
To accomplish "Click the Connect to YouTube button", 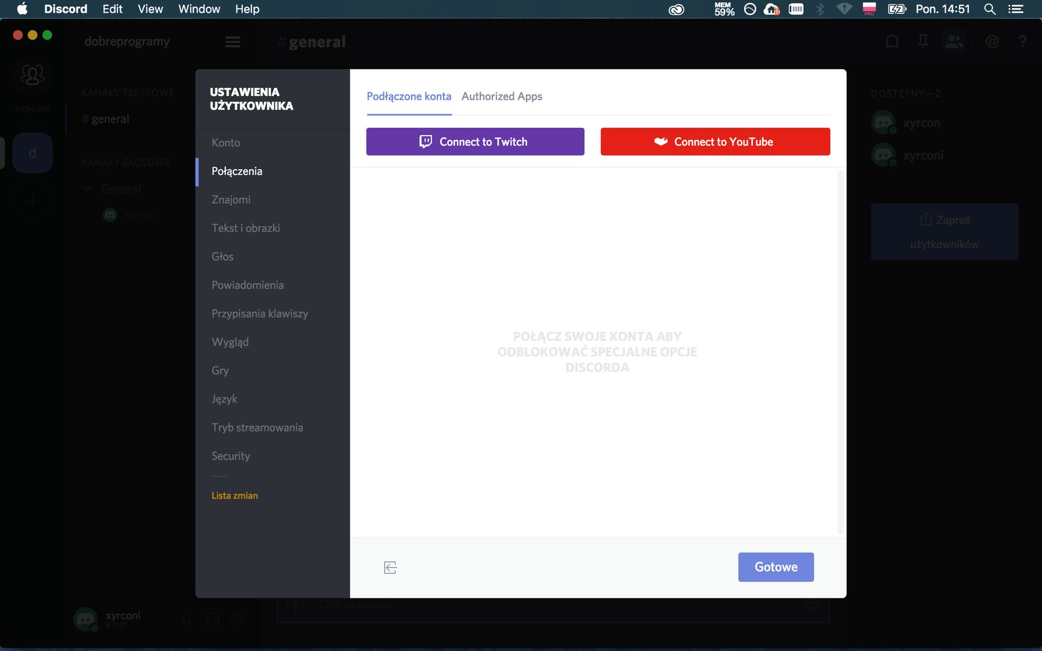I will click(715, 142).
